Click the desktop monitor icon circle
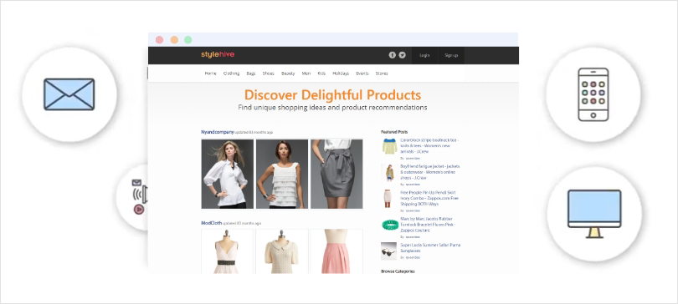678x304 pixels. pyautogui.click(x=594, y=214)
